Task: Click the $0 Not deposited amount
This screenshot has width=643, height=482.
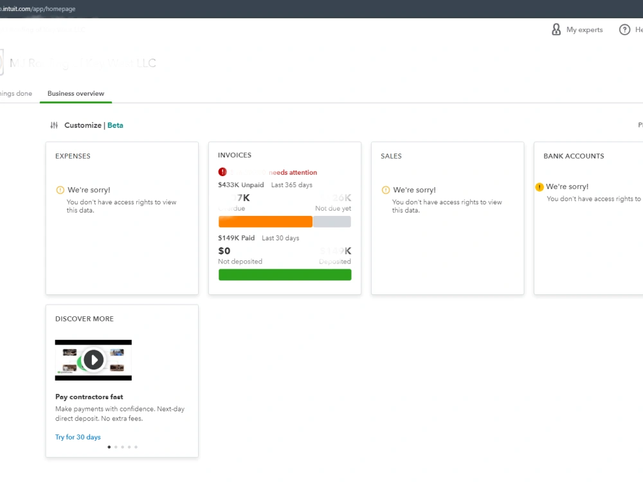Action: pyautogui.click(x=224, y=251)
